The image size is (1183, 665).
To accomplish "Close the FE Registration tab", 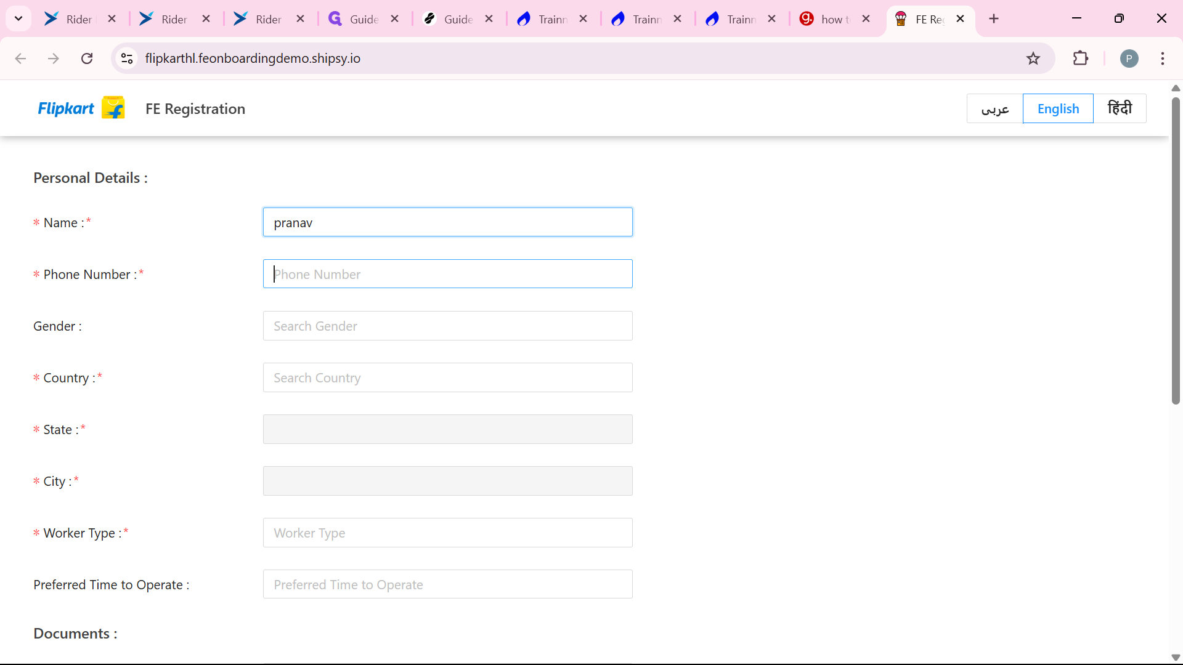I will (961, 19).
